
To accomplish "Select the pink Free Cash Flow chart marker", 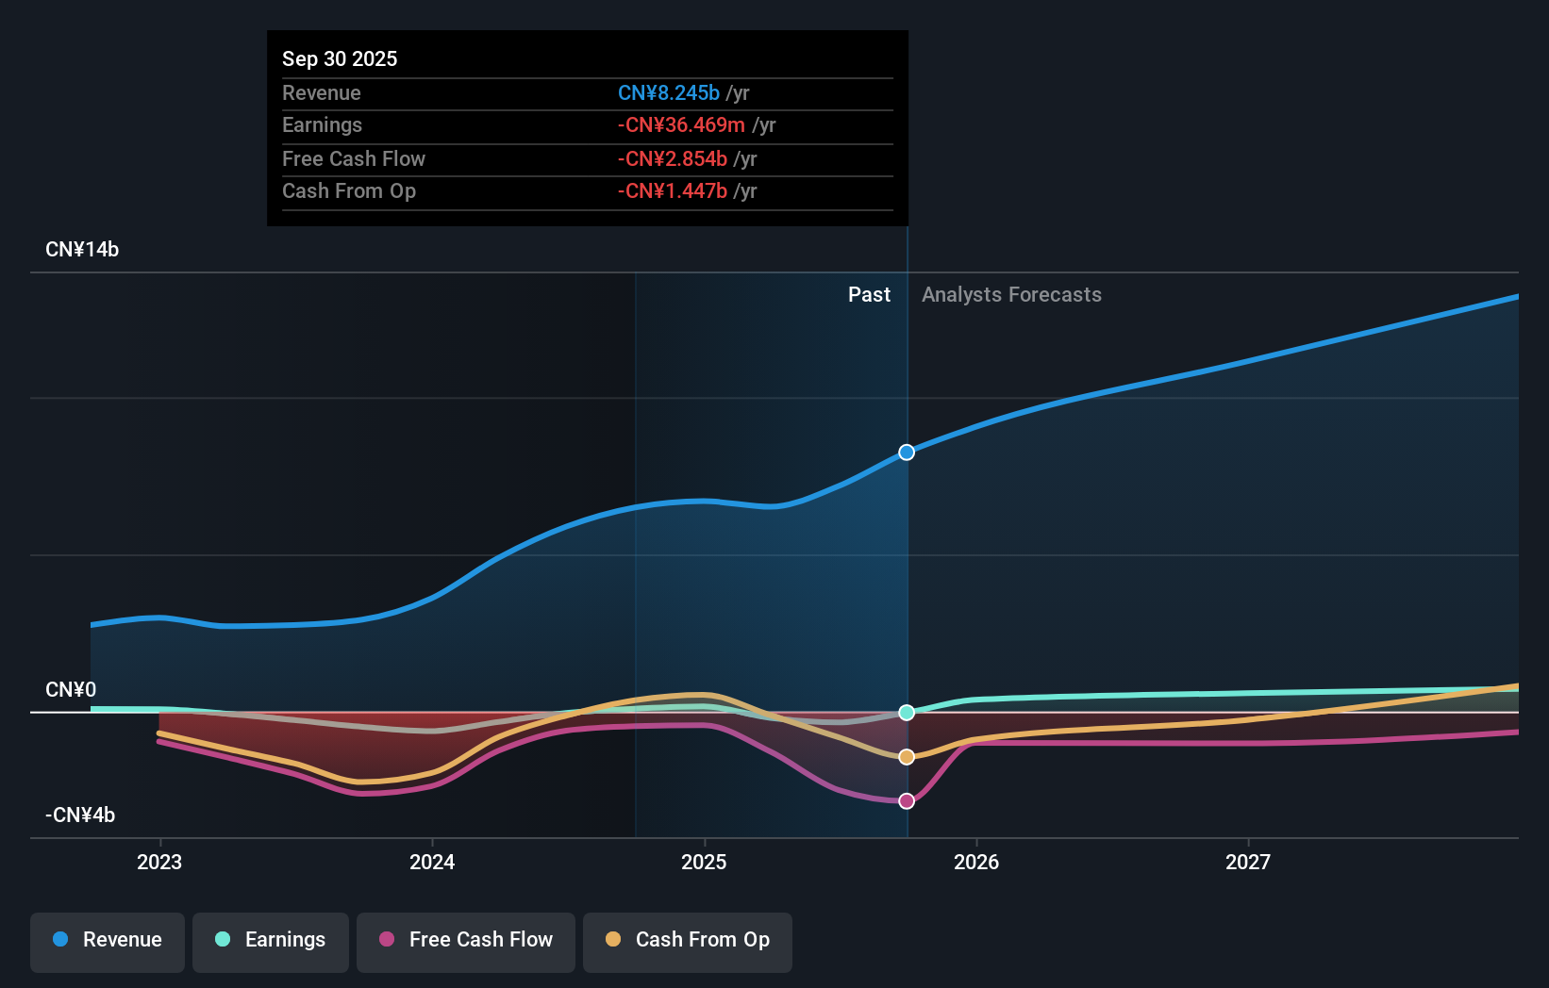I will [x=906, y=800].
